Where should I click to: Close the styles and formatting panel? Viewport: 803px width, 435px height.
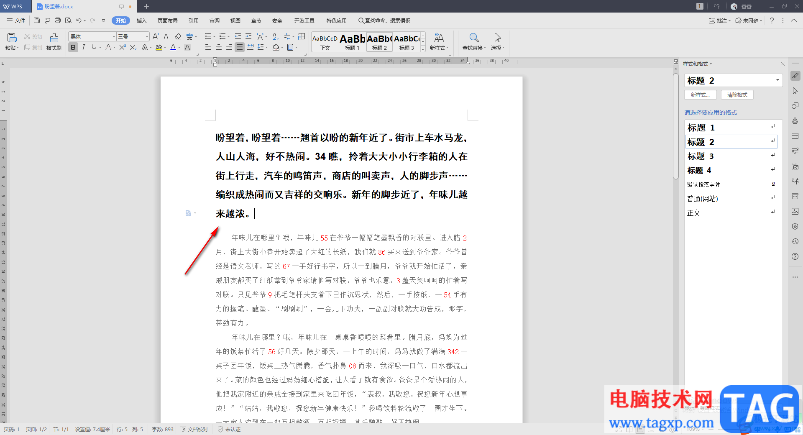(x=783, y=64)
